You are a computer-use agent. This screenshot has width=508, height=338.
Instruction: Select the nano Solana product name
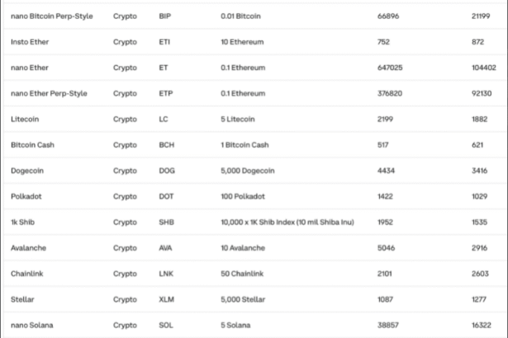(x=32, y=326)
